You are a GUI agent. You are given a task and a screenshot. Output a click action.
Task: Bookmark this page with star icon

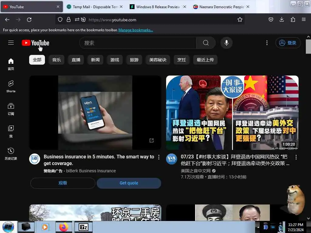240,20
